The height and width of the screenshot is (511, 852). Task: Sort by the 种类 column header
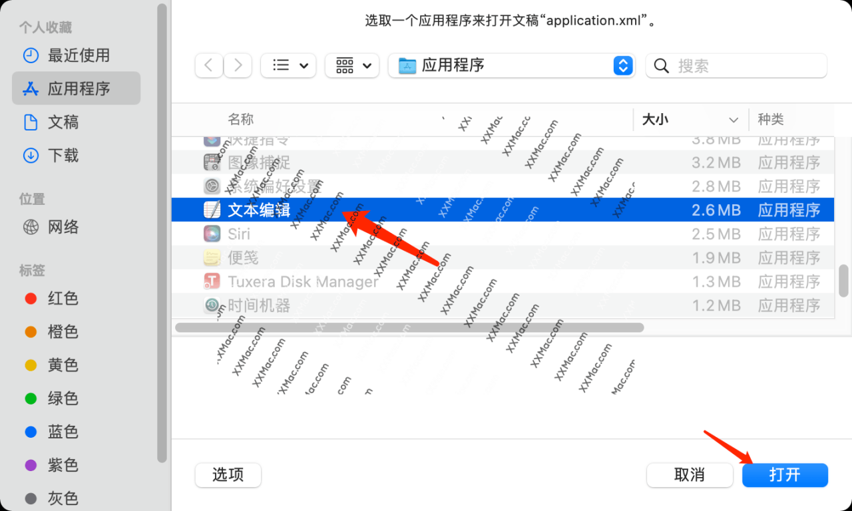(771, 120)
